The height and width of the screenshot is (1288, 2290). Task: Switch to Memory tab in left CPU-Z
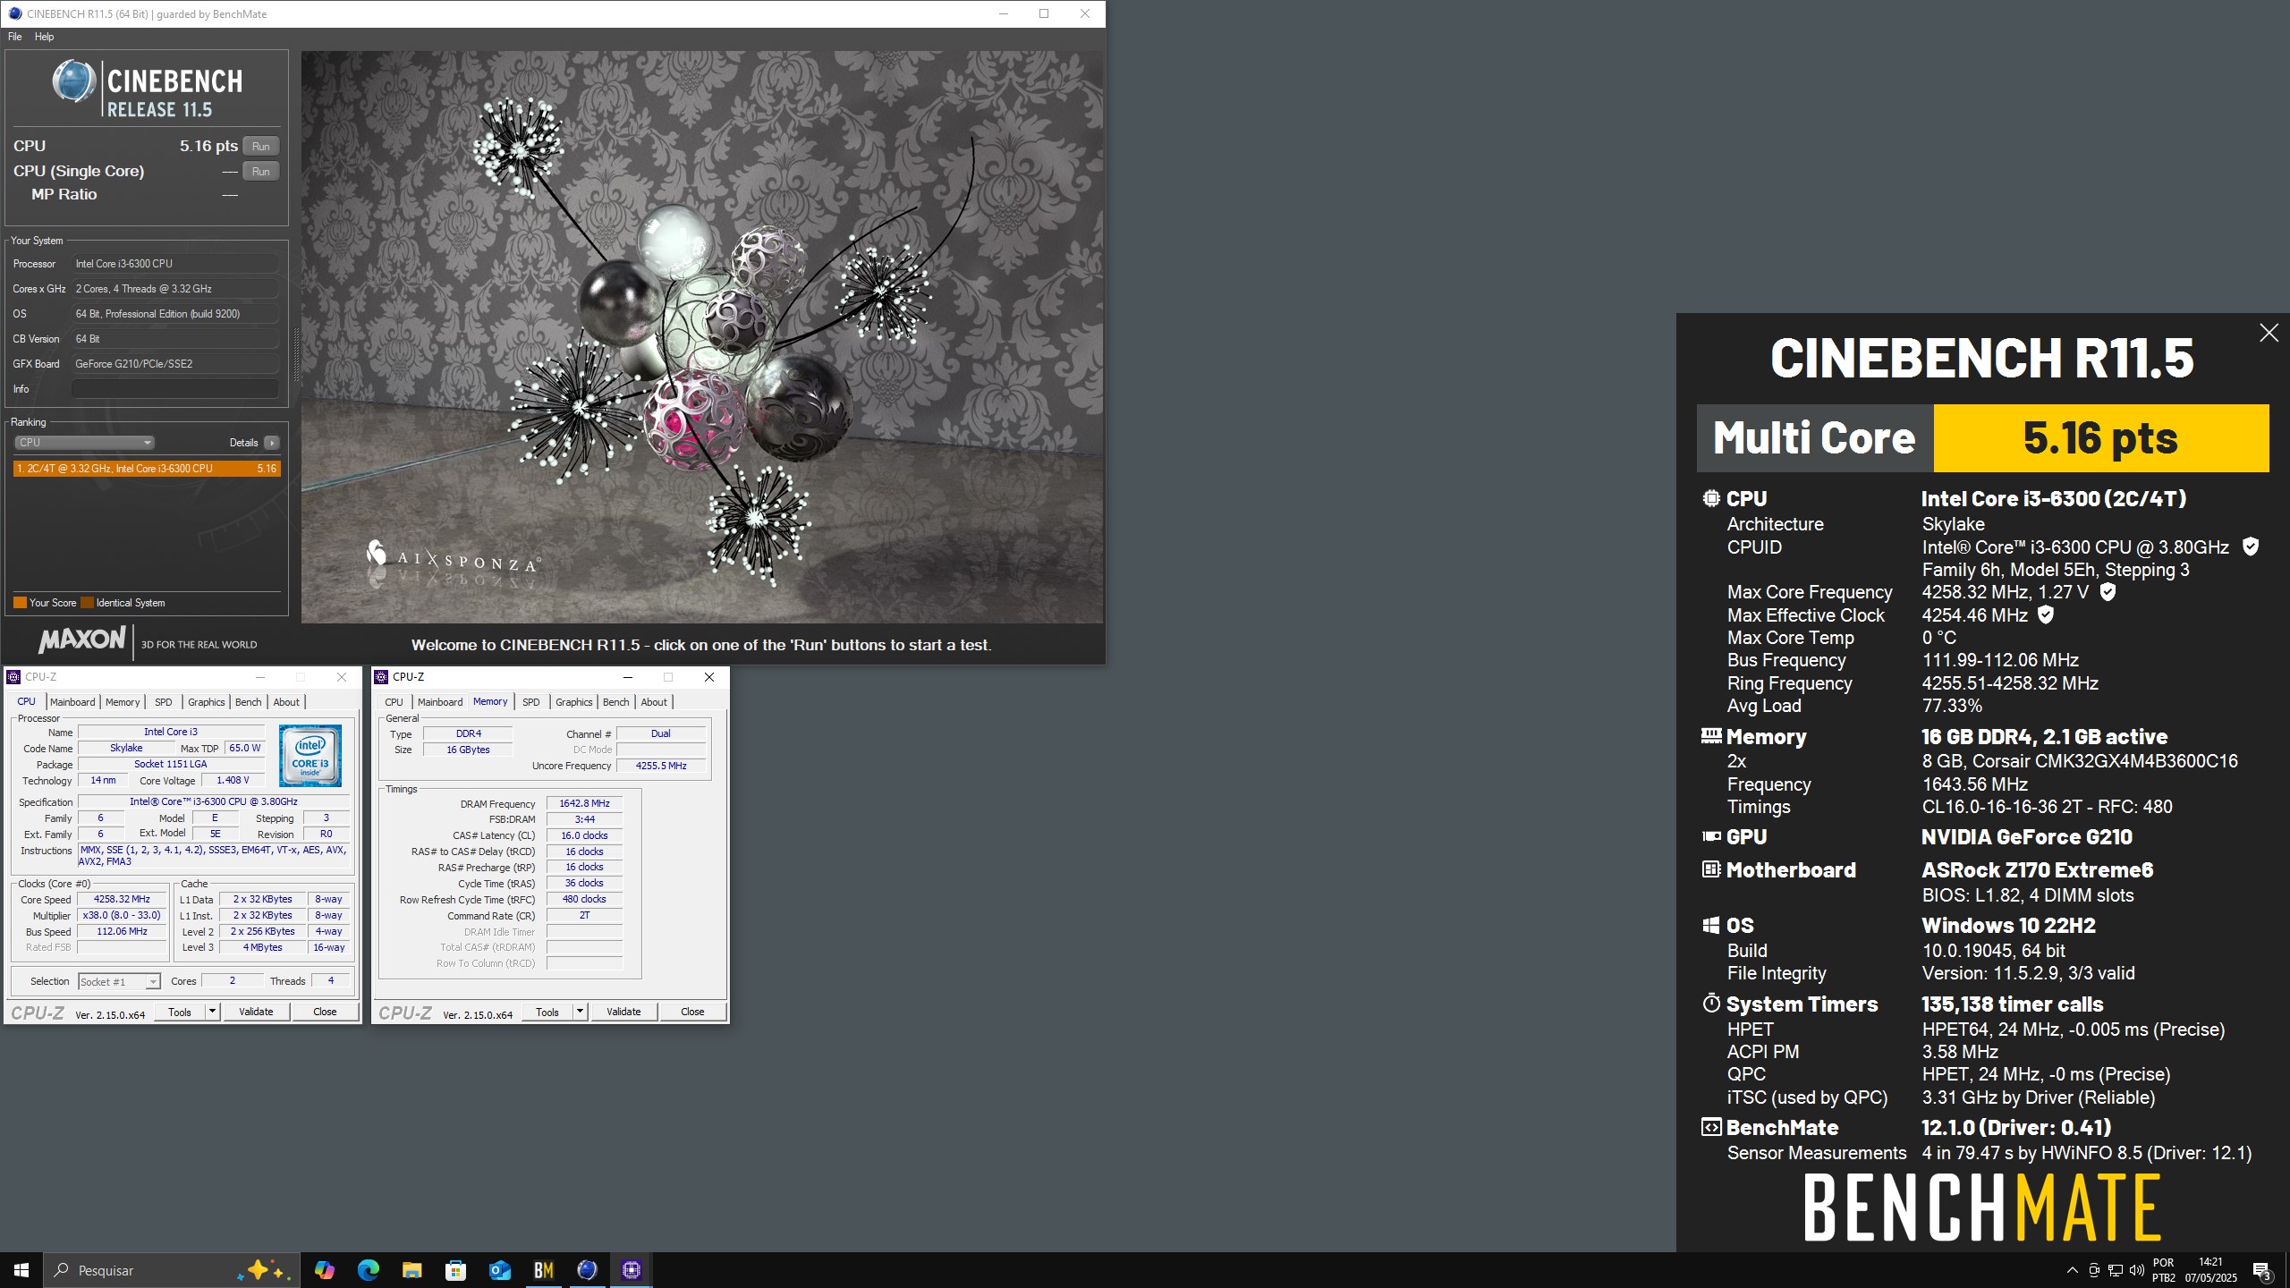pos(123,702)
